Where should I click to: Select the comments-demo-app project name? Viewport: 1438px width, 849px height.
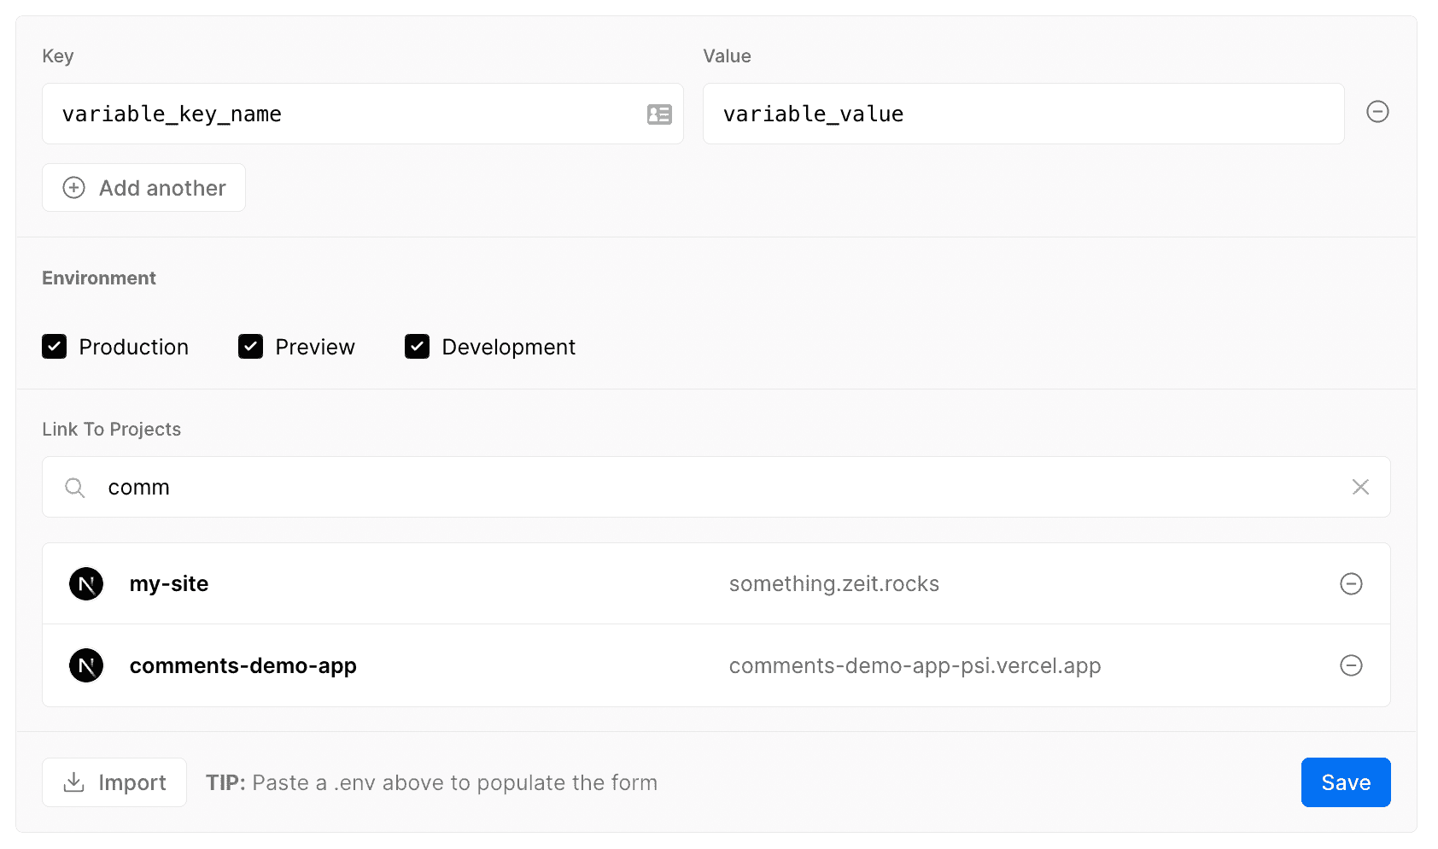pos(243,665)
